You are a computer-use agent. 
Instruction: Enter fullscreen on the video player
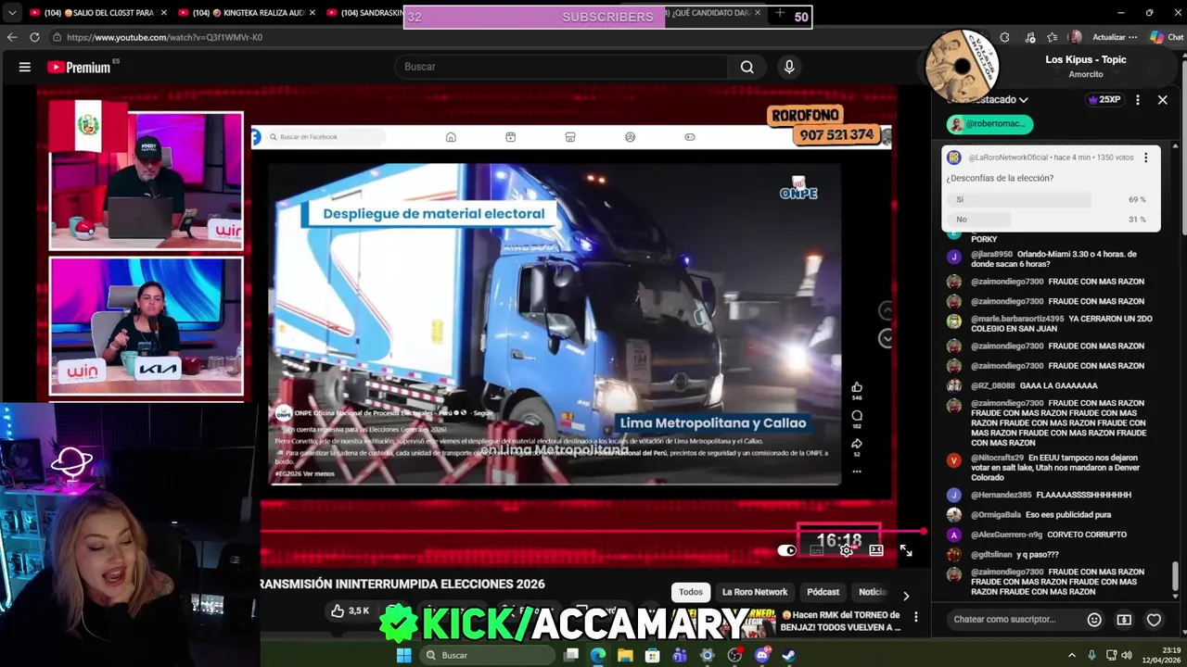coord(906,550)
